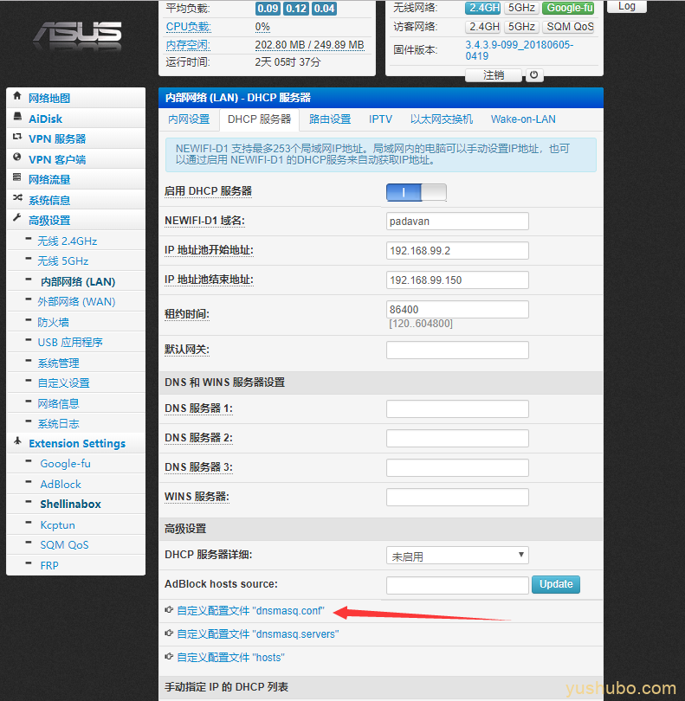The image size is (685, 701).
Task: Toggle the 启用 DHCP 服务器 switch
Action: tap(417, 192)
